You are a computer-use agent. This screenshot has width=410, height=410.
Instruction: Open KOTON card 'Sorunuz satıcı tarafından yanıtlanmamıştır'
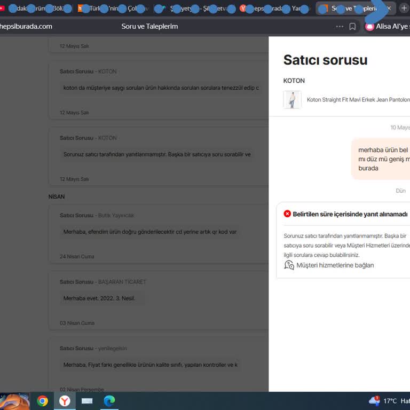point(159,156)
